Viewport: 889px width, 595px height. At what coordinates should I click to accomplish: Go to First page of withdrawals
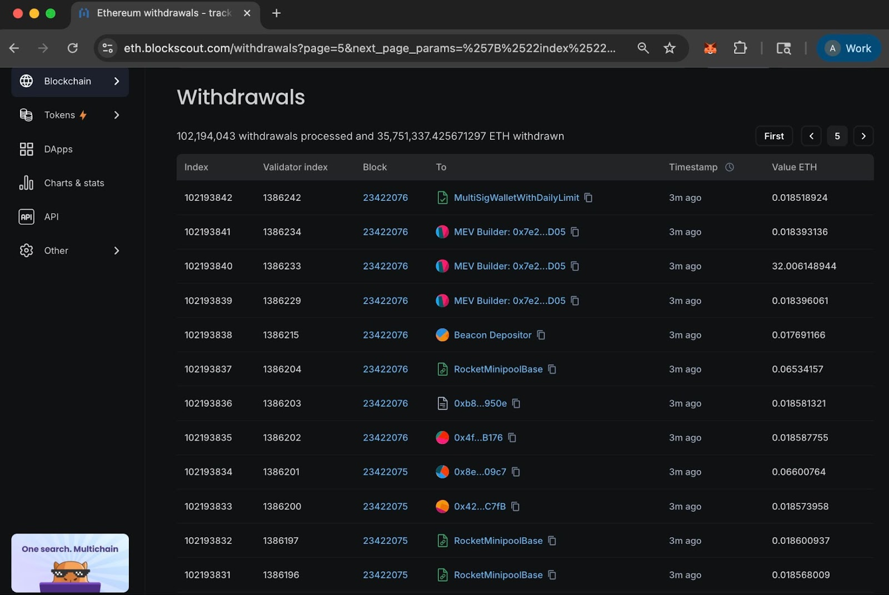pyautogui.click(x=773, y=135)
